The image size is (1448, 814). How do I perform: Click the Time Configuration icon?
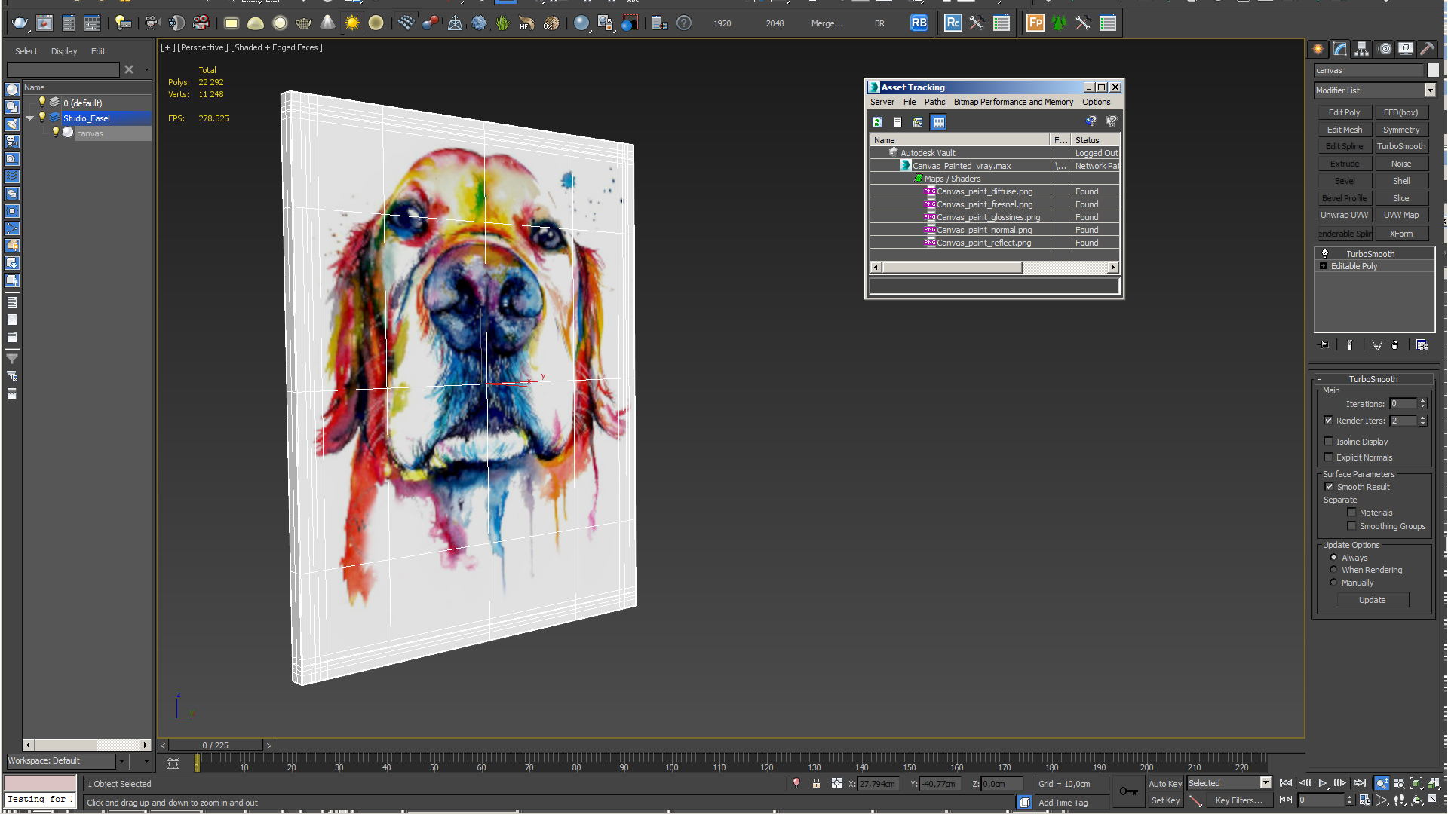click(x=1365, y=800)
